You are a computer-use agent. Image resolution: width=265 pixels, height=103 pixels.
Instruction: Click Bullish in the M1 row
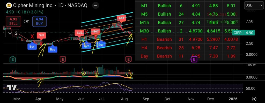coord(164,6)
